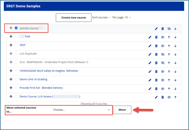Expand the Per page: 10 dropdown
The width and height of the screenshot is (189, 130).
121,18
